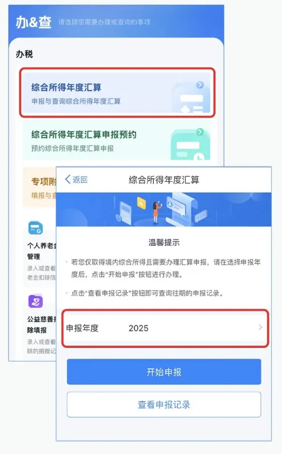282x454 pixels.
Task: Click the 查看申报记录 button
Action: click(x=164, y=404)
